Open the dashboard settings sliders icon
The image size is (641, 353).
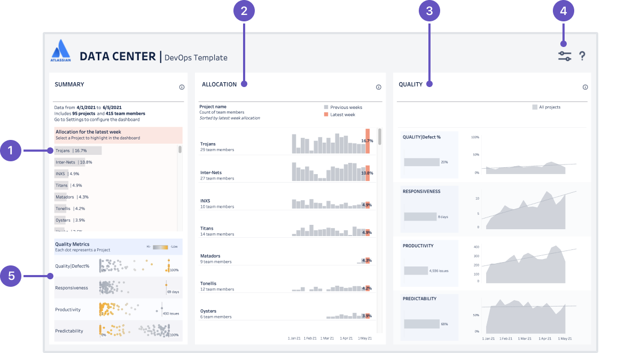click(565, 56)
